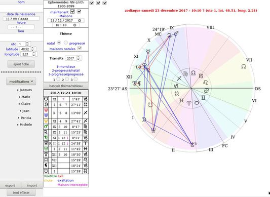Click the South Node symbol on the chart
This screenshot has width=270, height=197.
pos(150,105)
